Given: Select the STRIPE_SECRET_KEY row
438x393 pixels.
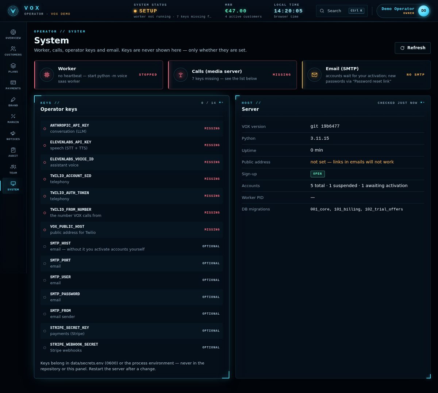Looking at the screenshot, I should (132, 331).
